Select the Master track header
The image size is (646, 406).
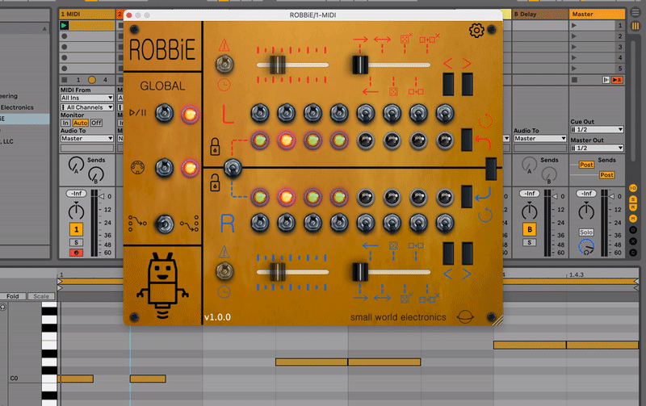click(x=597, y=14)
